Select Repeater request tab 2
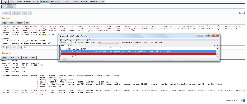Screen dimensions: 247x104 coord(9,6)
